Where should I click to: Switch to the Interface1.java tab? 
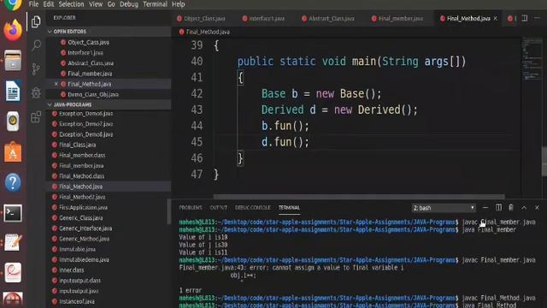264,19
